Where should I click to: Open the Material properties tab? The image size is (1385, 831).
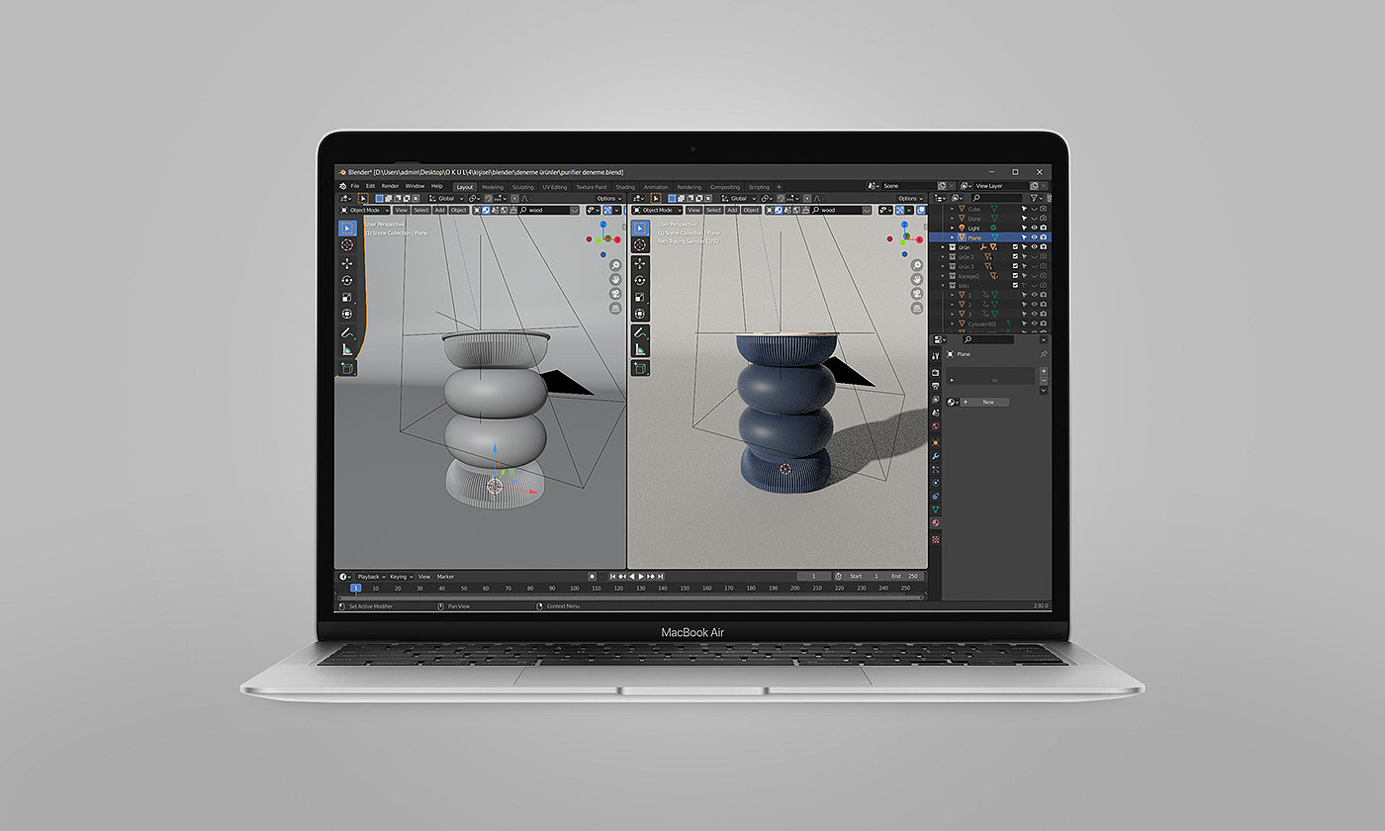936,523
